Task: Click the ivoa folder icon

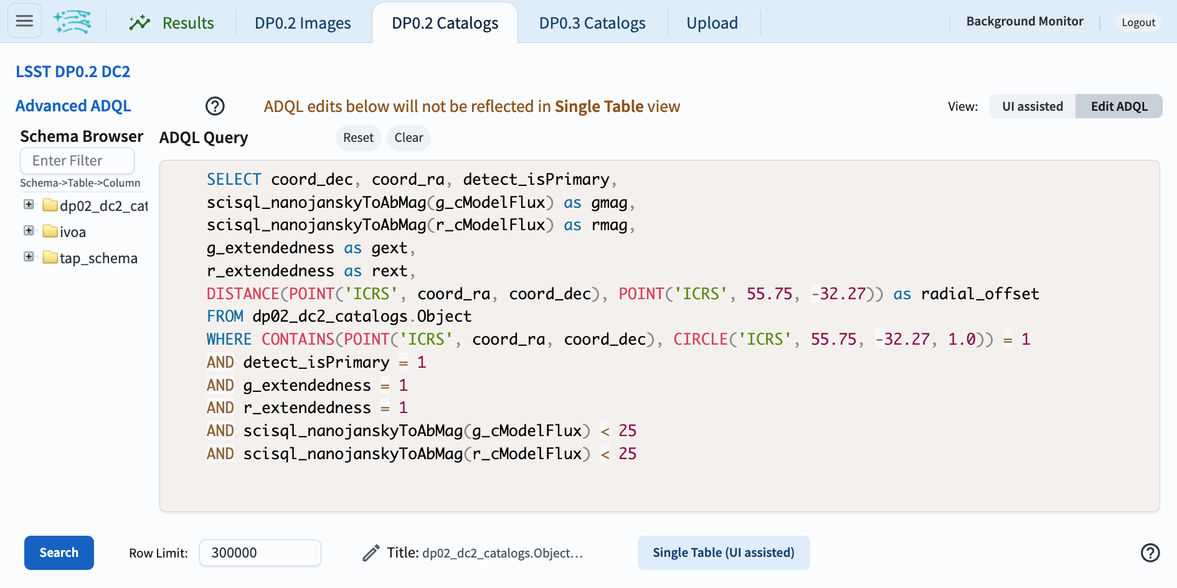Action: [50, 231]
